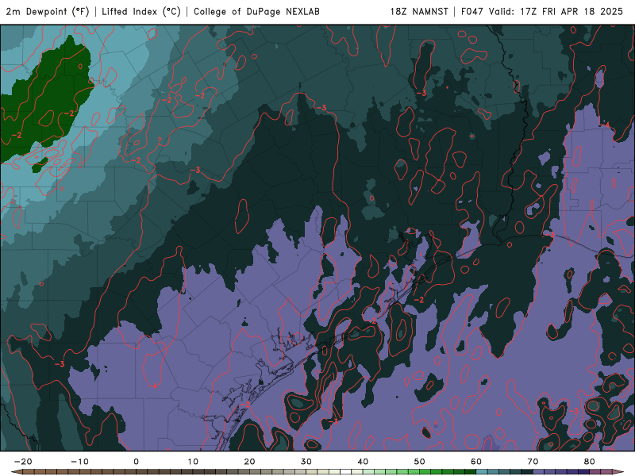Screen dimensions: 635x476
Task: Click the 40 label on the color scale
Action: tap(363, 462)
